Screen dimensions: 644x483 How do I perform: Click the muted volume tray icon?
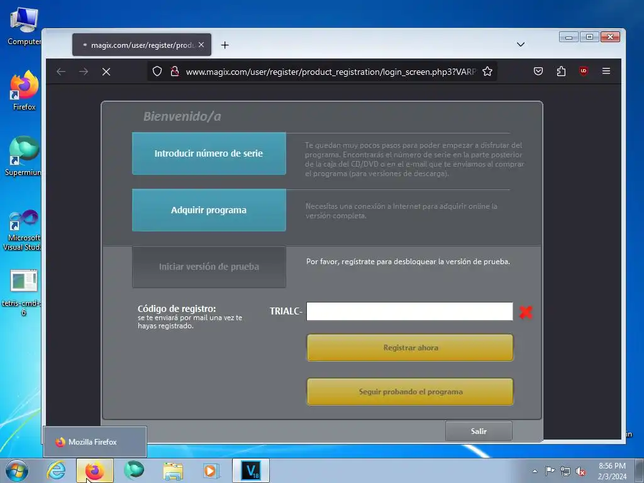coord(580,471)
